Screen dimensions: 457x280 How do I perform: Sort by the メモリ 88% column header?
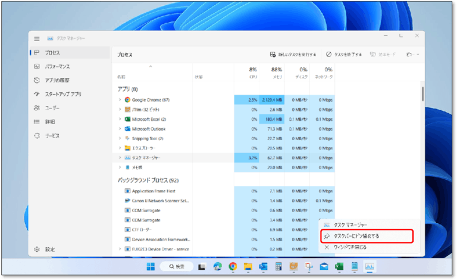click(x=271, y=73)
